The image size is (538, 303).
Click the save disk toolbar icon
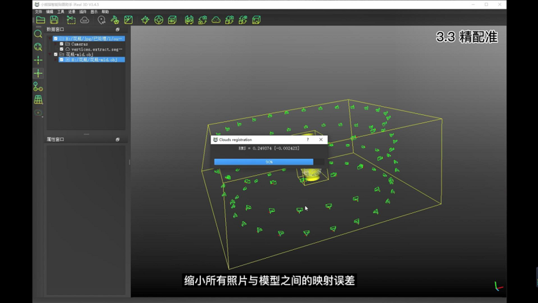54,20
